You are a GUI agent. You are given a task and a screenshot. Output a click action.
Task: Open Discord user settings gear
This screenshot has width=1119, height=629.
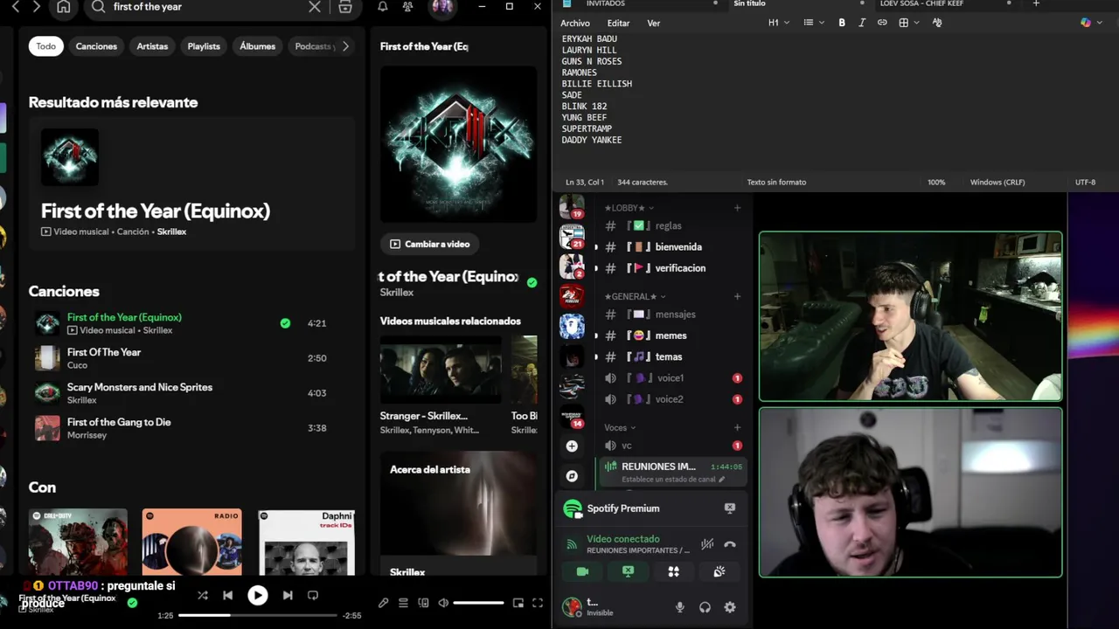coord(730,607)
